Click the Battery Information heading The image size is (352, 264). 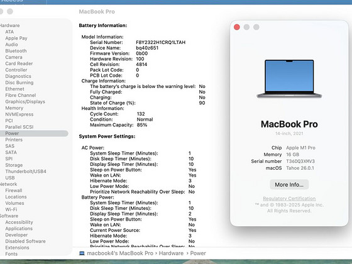point(103,25)
